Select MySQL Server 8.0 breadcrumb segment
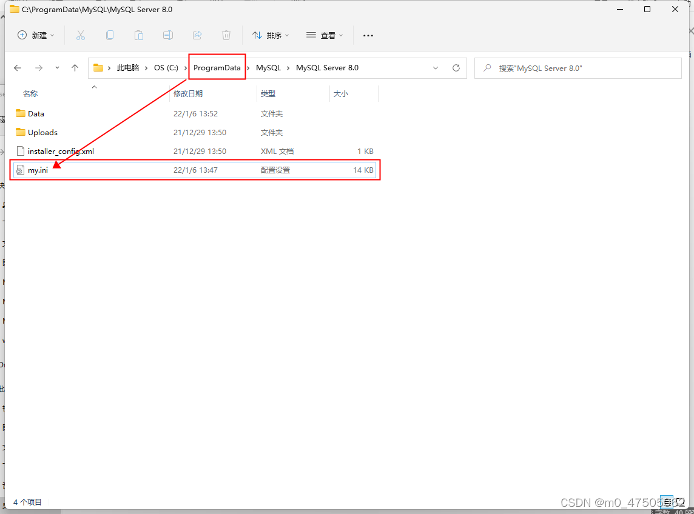 (x=327, y=68)
